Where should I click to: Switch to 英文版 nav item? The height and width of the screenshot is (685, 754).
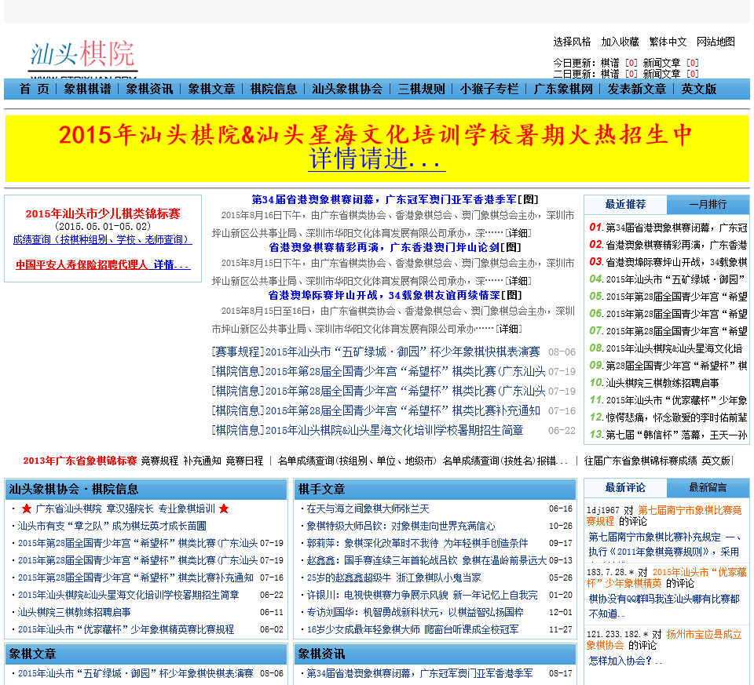click(x=698, y=89)
